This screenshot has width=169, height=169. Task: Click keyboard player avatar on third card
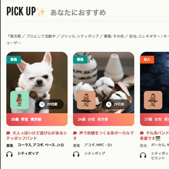[x=153, y=100]
